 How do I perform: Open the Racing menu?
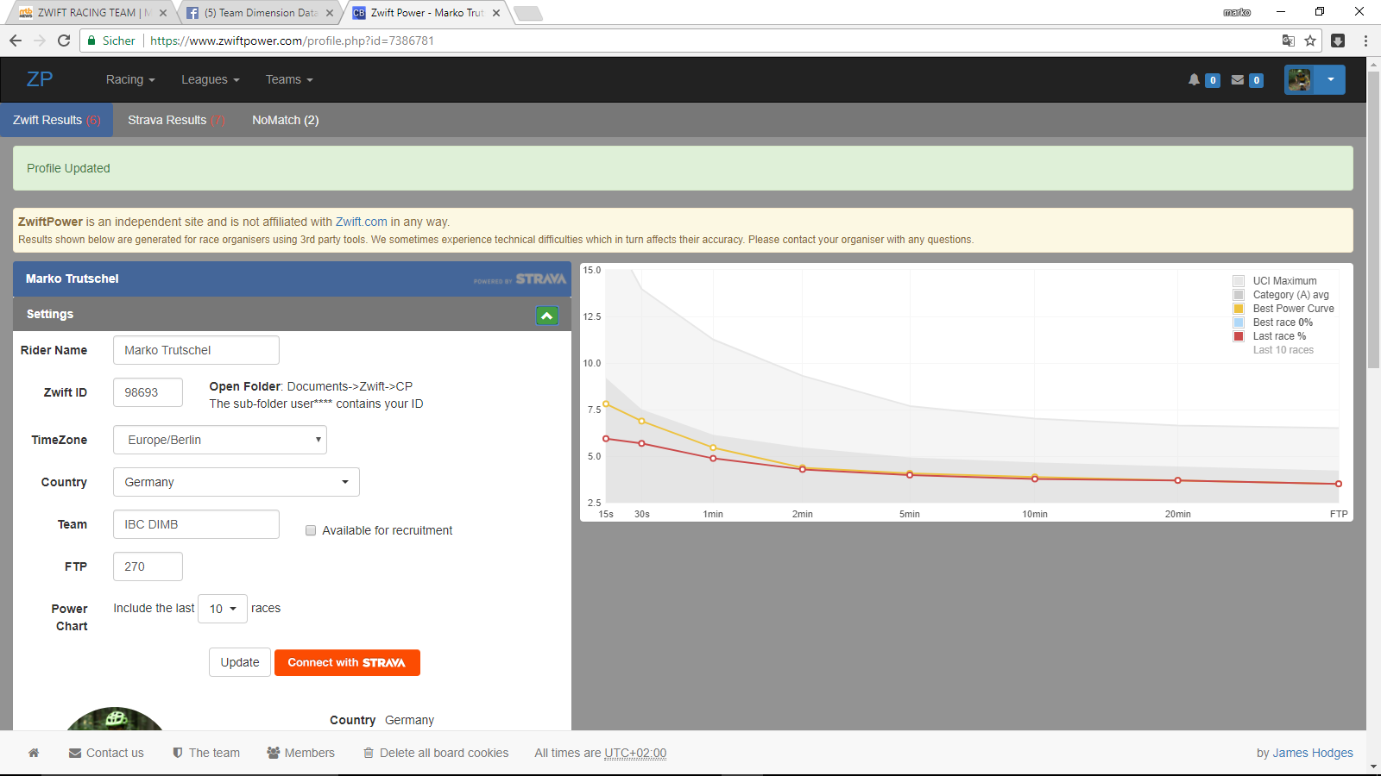coord(129,79)
